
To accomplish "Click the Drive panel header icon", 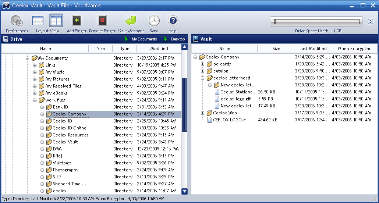I will click(6, 39).
